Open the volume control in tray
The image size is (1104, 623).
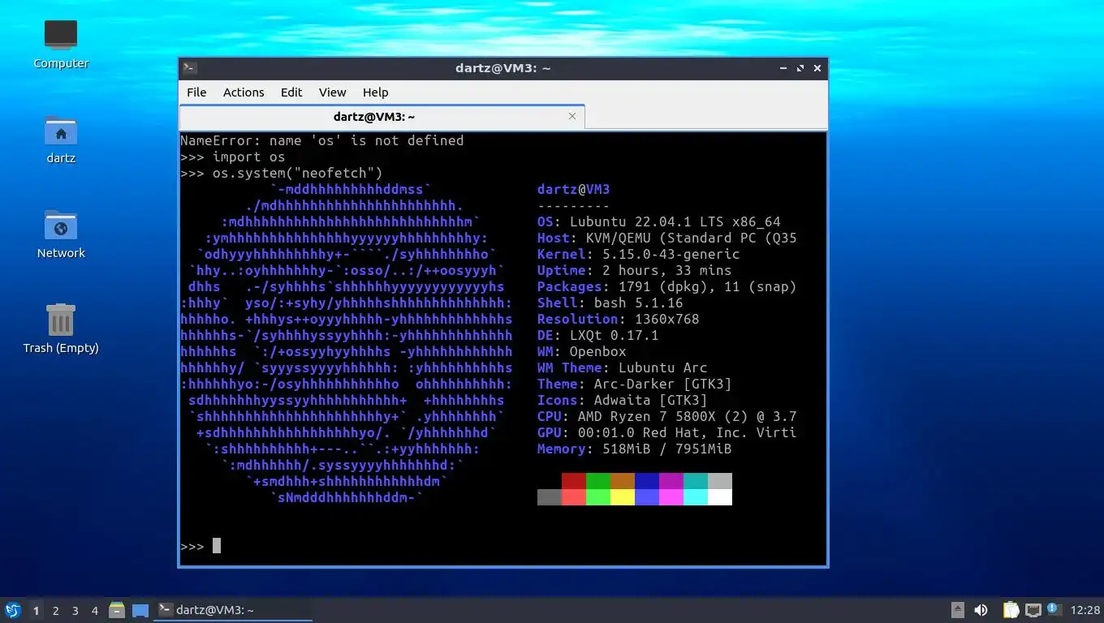coord(981,610)
